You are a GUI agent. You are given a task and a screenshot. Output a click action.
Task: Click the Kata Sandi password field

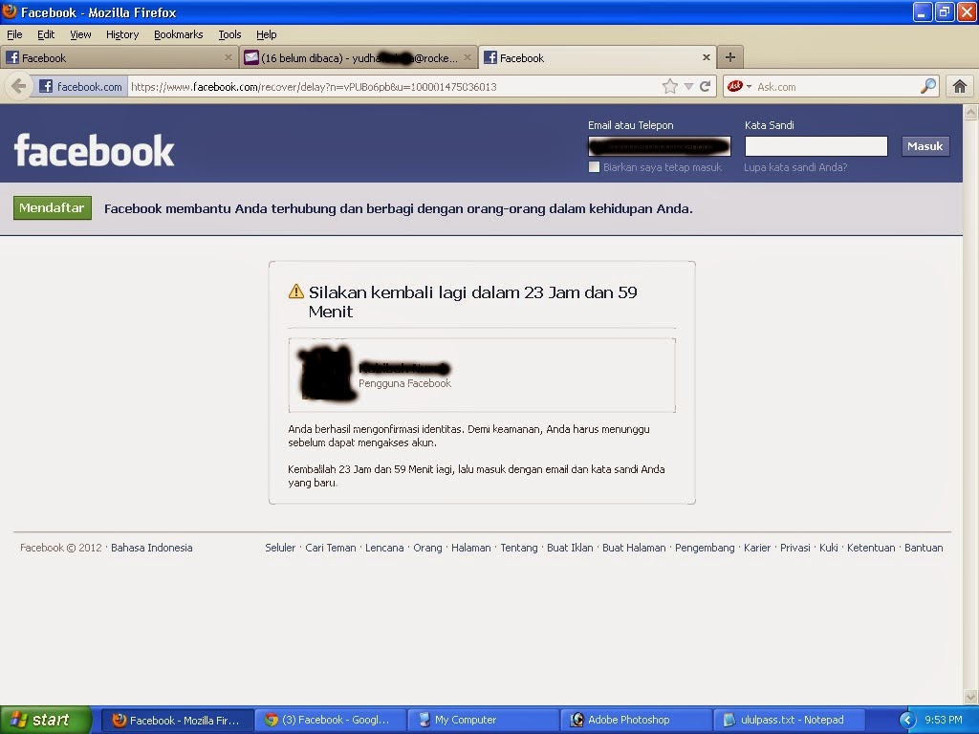[x=816, y=146]
